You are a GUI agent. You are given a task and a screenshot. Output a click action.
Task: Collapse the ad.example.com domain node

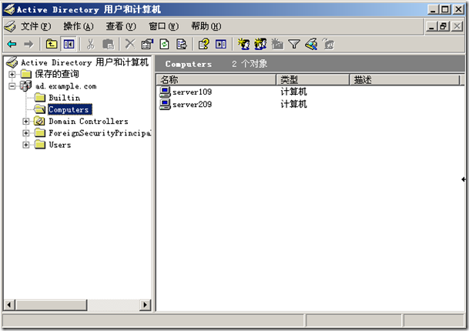click(12, 86)
